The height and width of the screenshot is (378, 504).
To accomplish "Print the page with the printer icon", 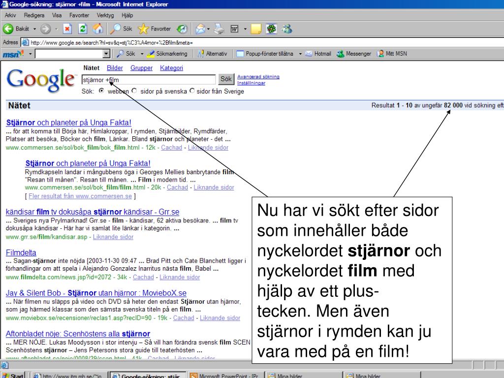I will [x=219, y=29].
